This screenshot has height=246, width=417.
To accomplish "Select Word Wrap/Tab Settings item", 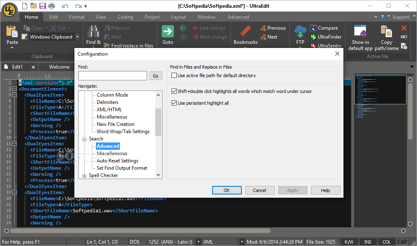I will 123,132.
